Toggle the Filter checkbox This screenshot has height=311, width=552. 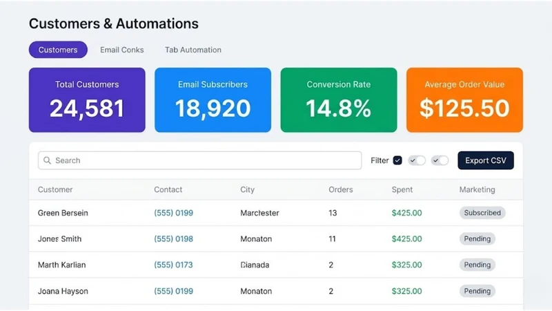tap(397, 160)
